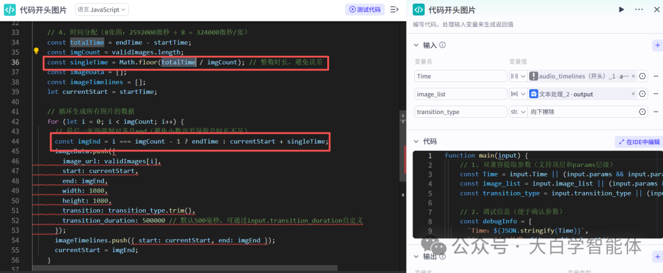
Task: Delete the image_list input row with minus
Action: coord(656,94)
